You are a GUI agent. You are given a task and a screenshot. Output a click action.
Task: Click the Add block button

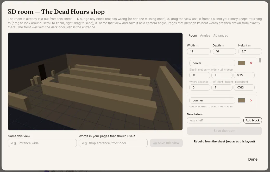pyautogui.click(x=253, y=120)
